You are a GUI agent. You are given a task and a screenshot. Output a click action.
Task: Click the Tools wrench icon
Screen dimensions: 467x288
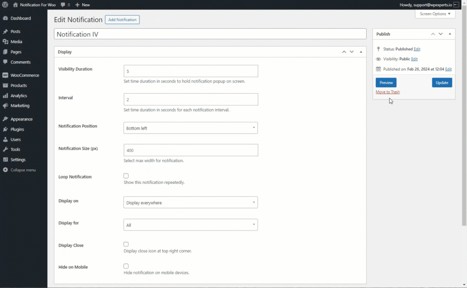click(5, 149)
